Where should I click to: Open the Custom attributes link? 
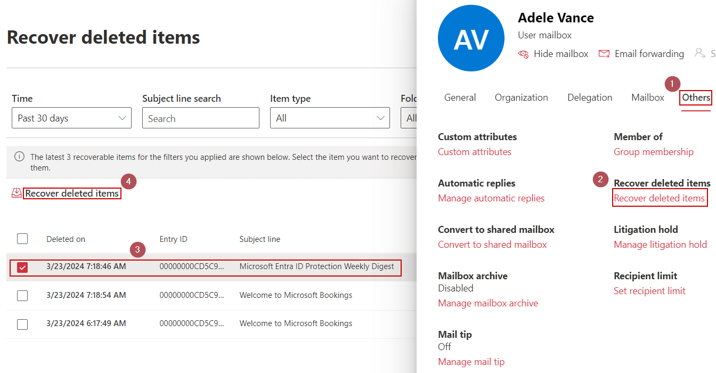[474, 152]
